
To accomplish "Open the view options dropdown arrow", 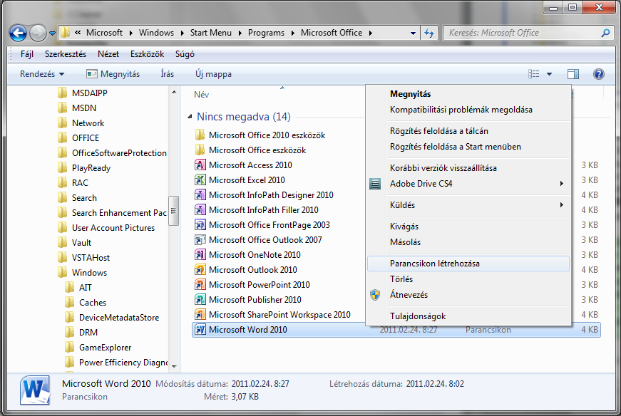I will tap(549, 74).
